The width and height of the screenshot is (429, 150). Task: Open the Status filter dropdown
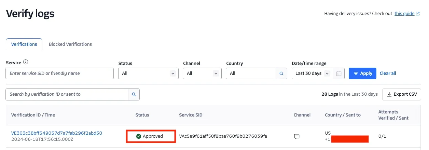[x=148, y=73]
